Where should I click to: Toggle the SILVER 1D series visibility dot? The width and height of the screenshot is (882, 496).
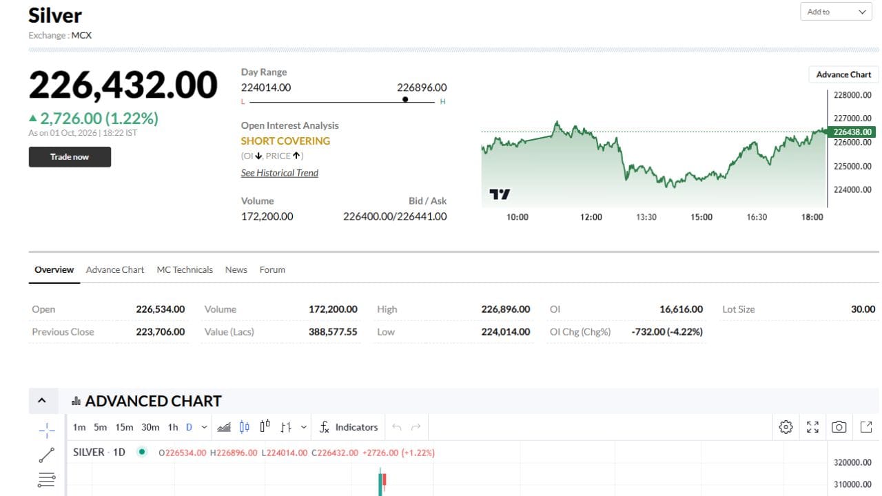141,452
